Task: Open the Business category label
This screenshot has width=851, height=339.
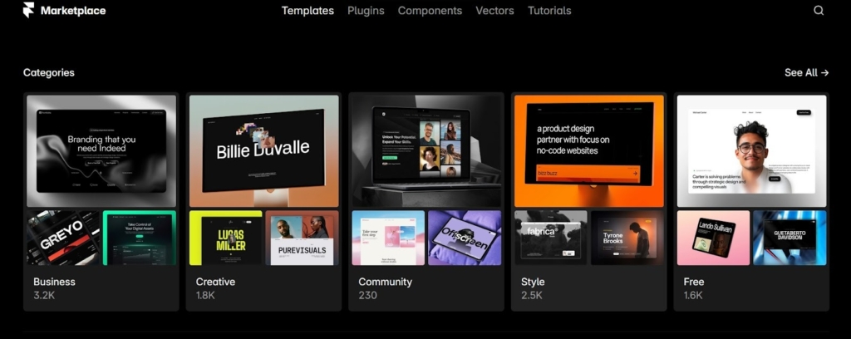Action: pos(54,282)
